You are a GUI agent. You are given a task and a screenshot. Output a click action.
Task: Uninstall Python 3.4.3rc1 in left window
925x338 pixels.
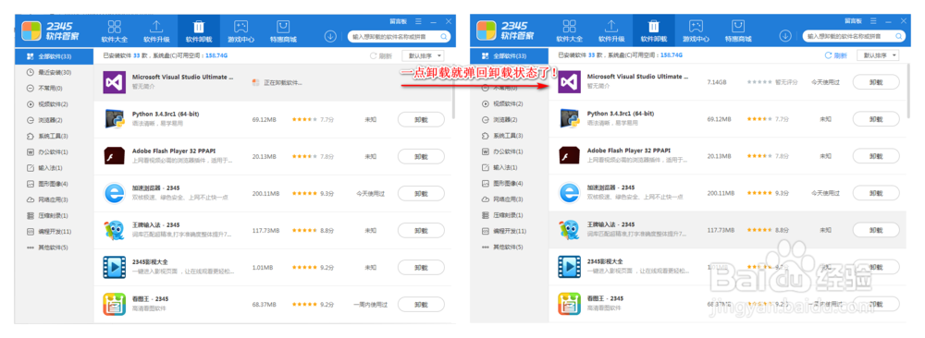[421, 119]
